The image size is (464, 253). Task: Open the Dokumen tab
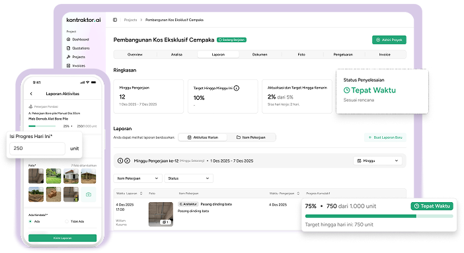click(x=260, y=54)
